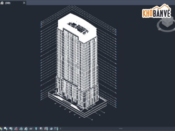The height and width of the screenshot is (131, 175).
Task: Open temporary hide/isolate glasses icon
Action: pyautogui.click(x=31, y=129)
